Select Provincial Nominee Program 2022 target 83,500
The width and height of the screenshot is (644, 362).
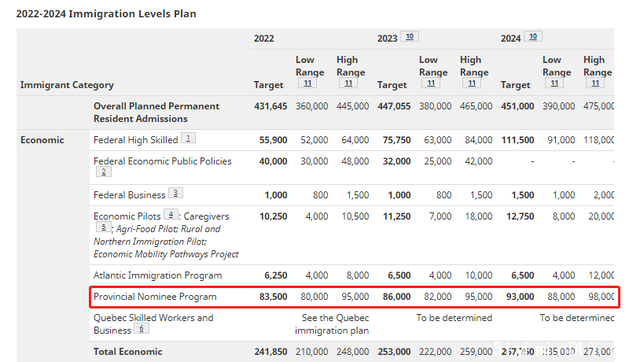[273, 297]
